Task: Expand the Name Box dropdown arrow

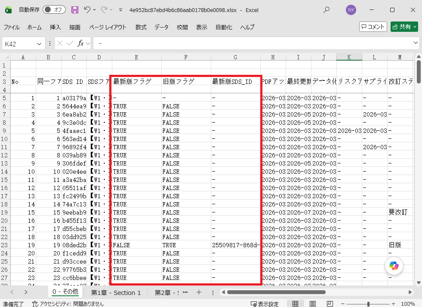Action: [39, 43]
